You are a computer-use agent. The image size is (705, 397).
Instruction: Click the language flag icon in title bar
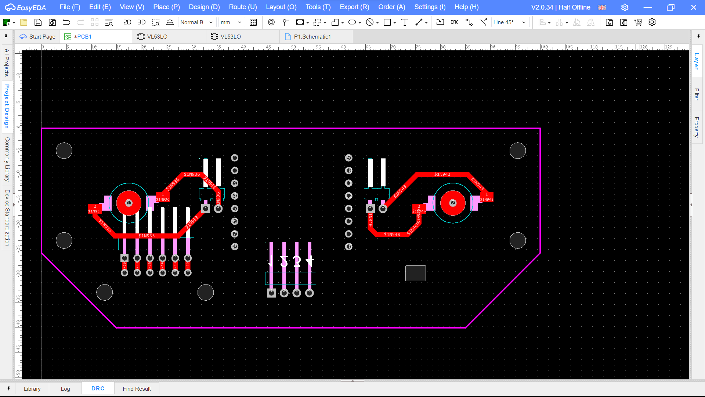coord(601,7)
